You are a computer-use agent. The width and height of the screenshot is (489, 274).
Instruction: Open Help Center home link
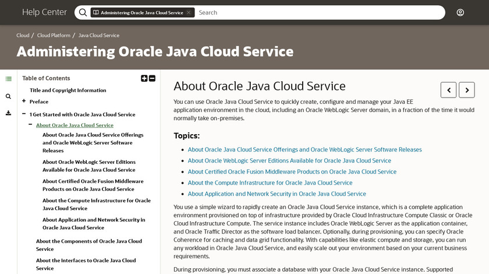pos(44,12)
